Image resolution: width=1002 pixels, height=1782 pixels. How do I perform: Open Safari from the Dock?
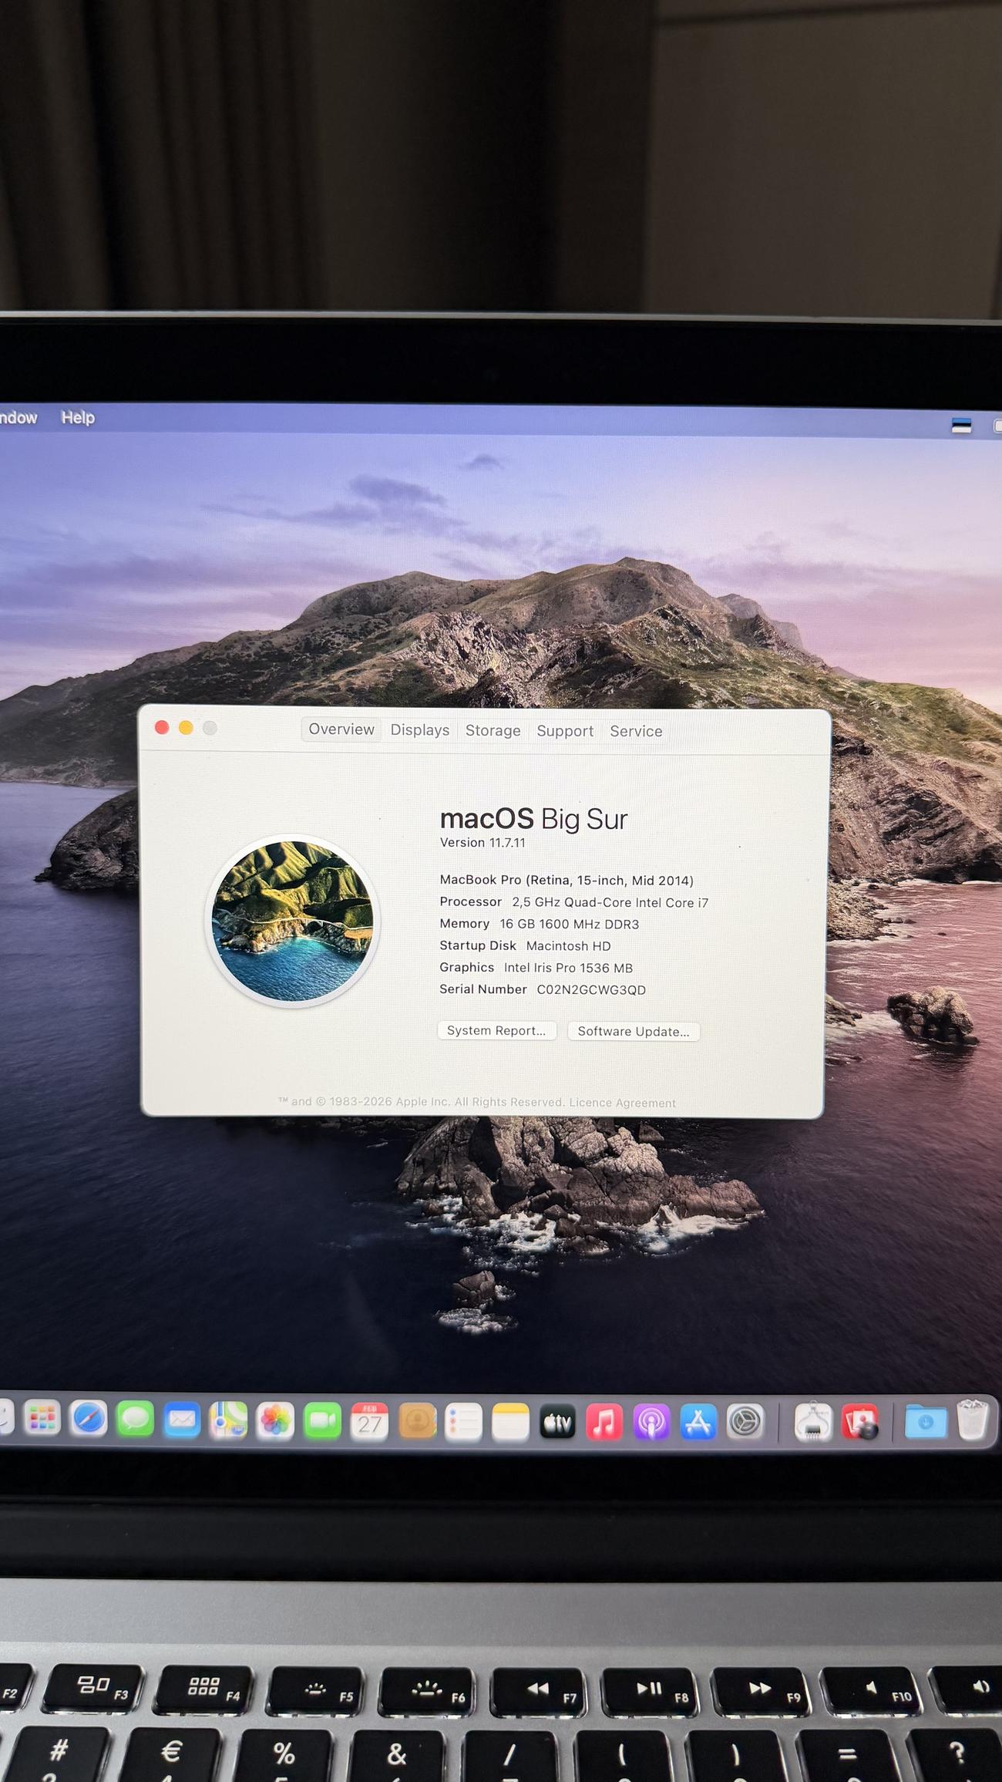(89, 1420)
